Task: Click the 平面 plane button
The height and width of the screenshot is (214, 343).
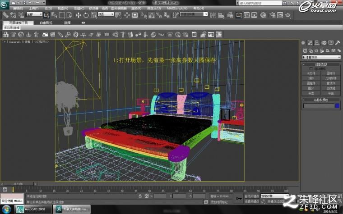Action: pyautogui.click(x=331, y=93)
